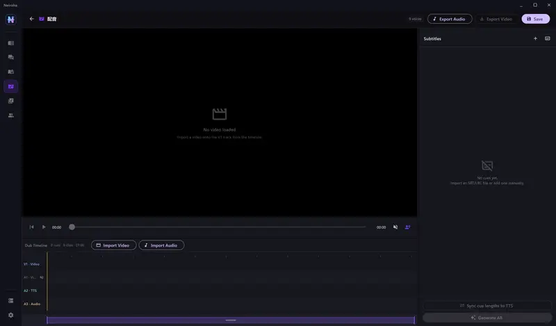Select the active dubbing icon in sidebar
Screen dimensions: 556x326
11,86
